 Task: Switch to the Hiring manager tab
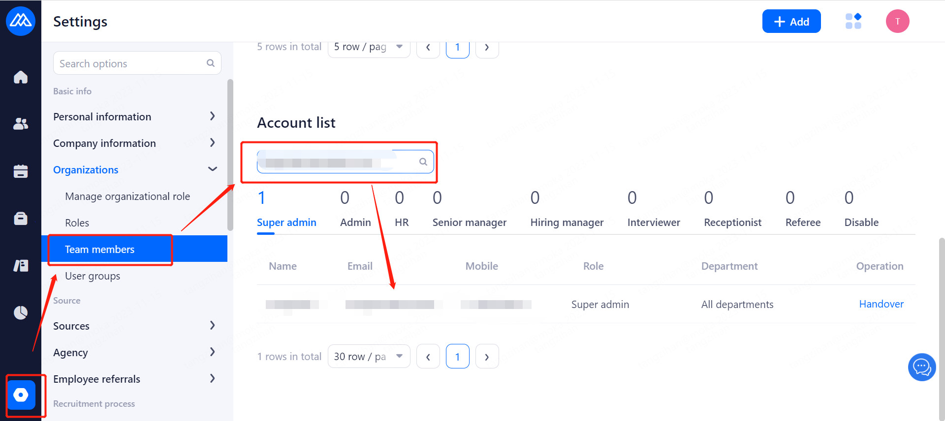pyautogui.click(x=567, y=222)
